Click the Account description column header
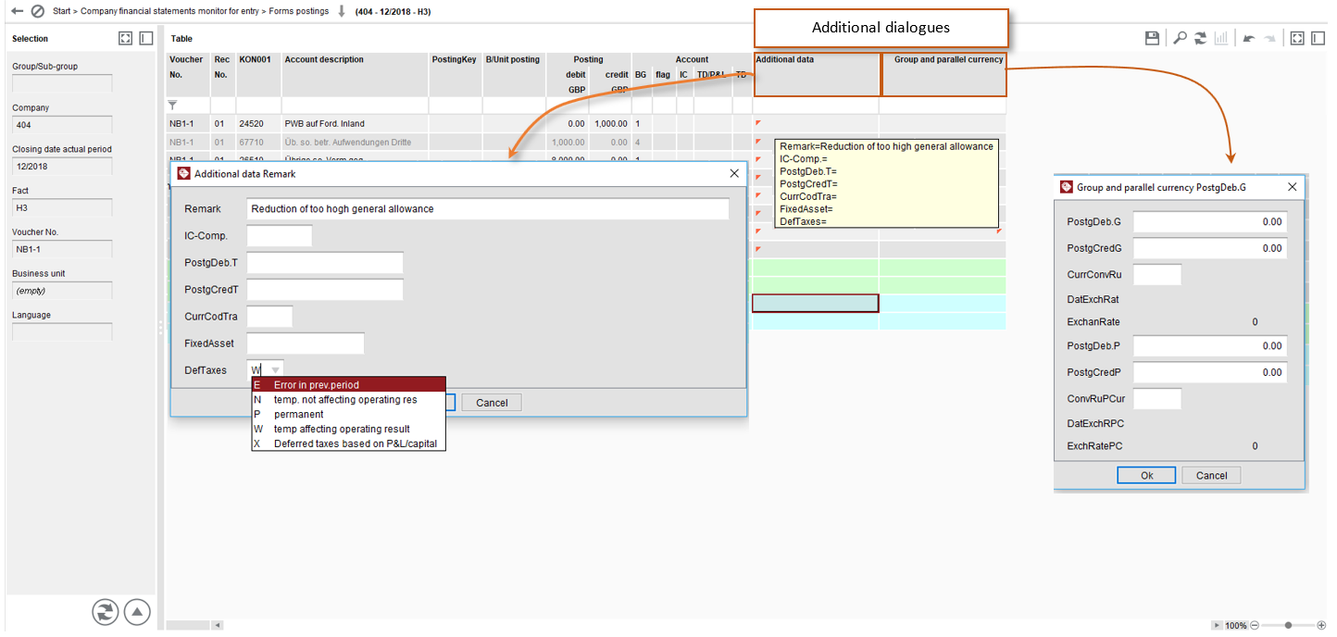The width and height of the screenshot is (1337, 637). 355,74
